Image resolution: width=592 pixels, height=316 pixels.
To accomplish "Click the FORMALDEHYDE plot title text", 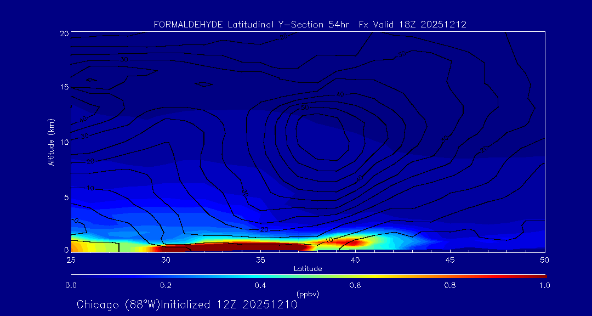I will click(310, 24).
